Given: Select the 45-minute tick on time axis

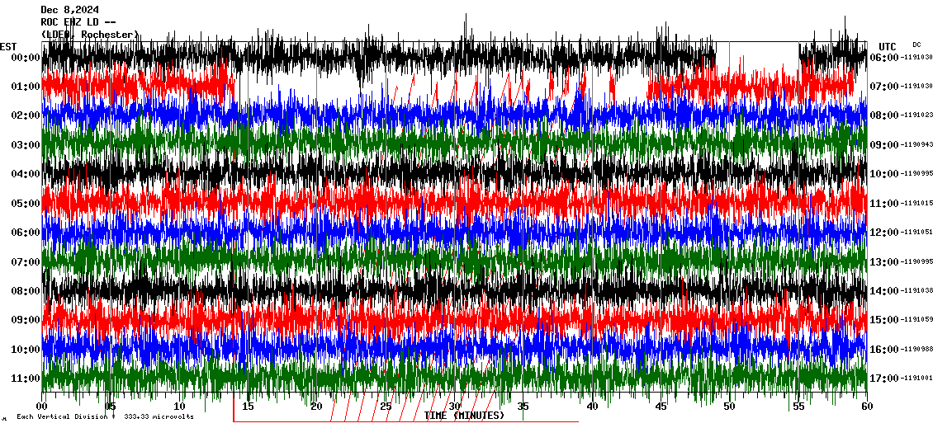Looking at the screenshot, I should click(x=661, y=407).
